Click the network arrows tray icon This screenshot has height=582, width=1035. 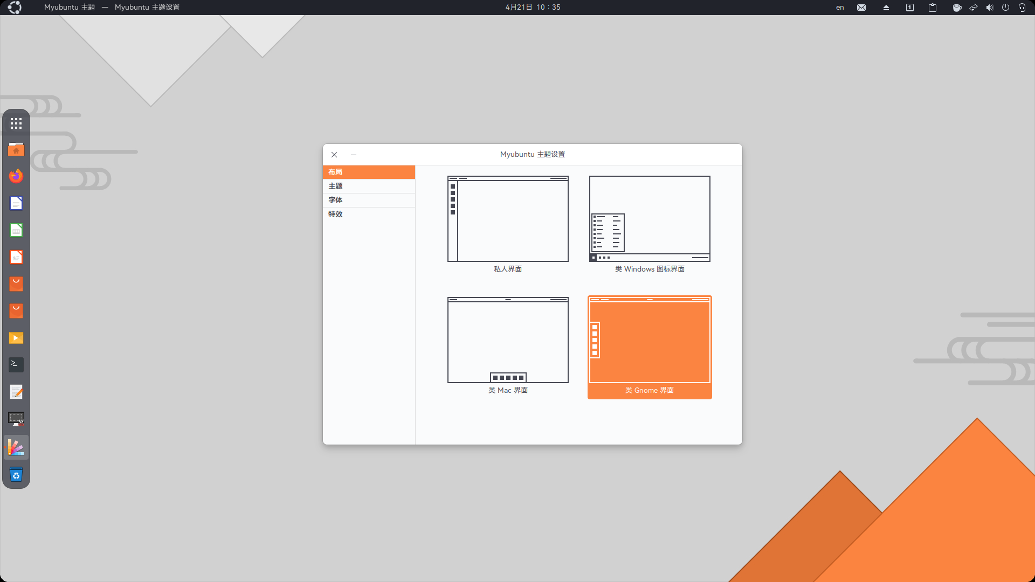[973, 8]
